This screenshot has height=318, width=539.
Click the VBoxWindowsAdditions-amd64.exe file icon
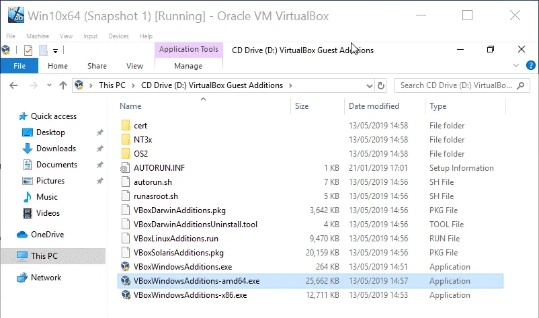pyautogui.click(x=126, y=281)
